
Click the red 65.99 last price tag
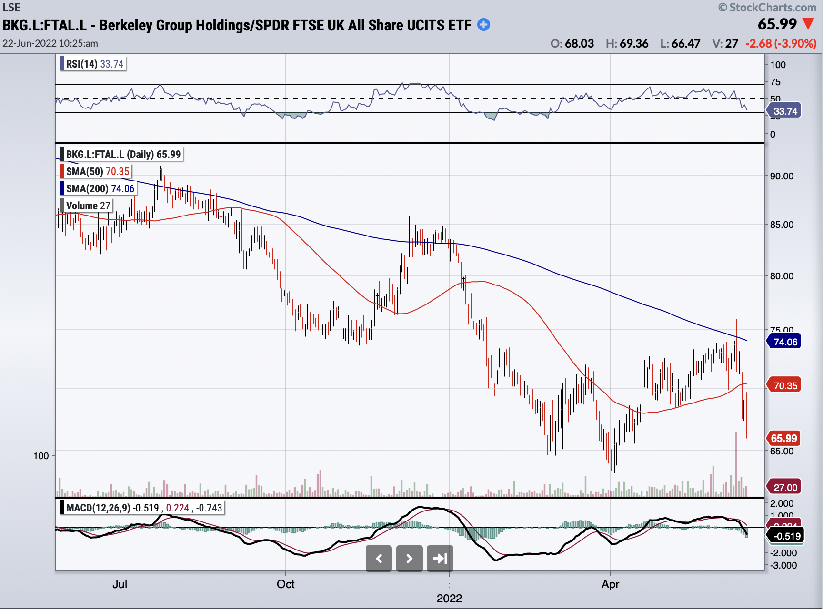click(784, 438)
